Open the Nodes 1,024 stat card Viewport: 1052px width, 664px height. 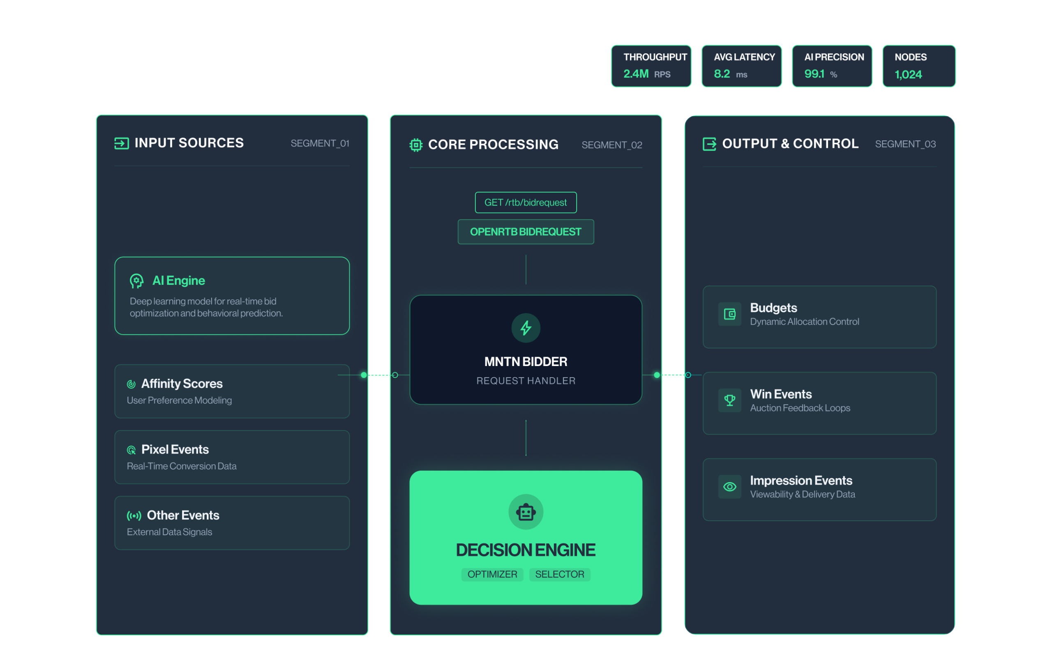pos(918,66)
